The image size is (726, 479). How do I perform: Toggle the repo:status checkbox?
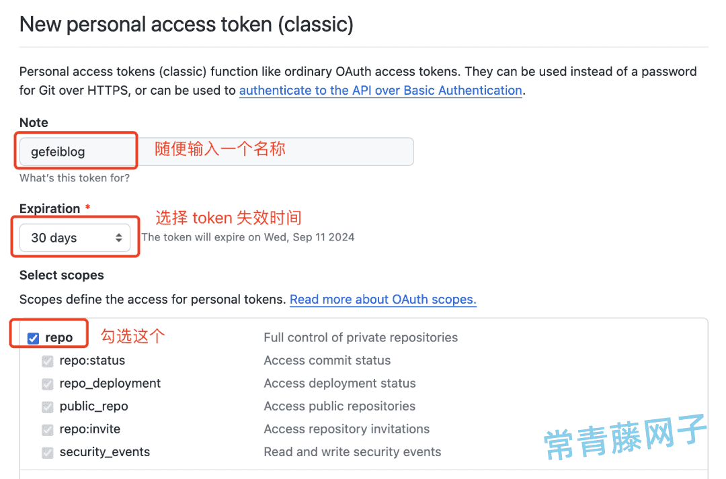pyautogui.click(x=47, y=361)
